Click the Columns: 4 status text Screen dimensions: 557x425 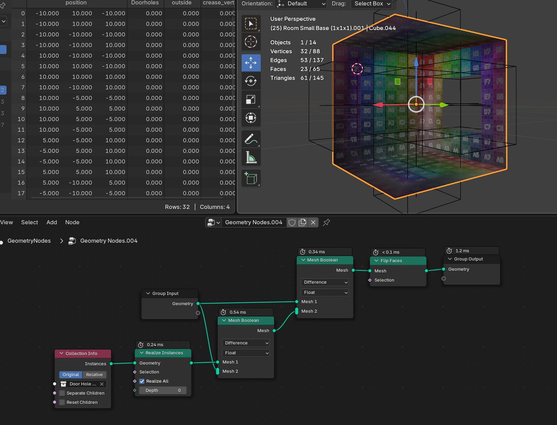tap(215, 207)
